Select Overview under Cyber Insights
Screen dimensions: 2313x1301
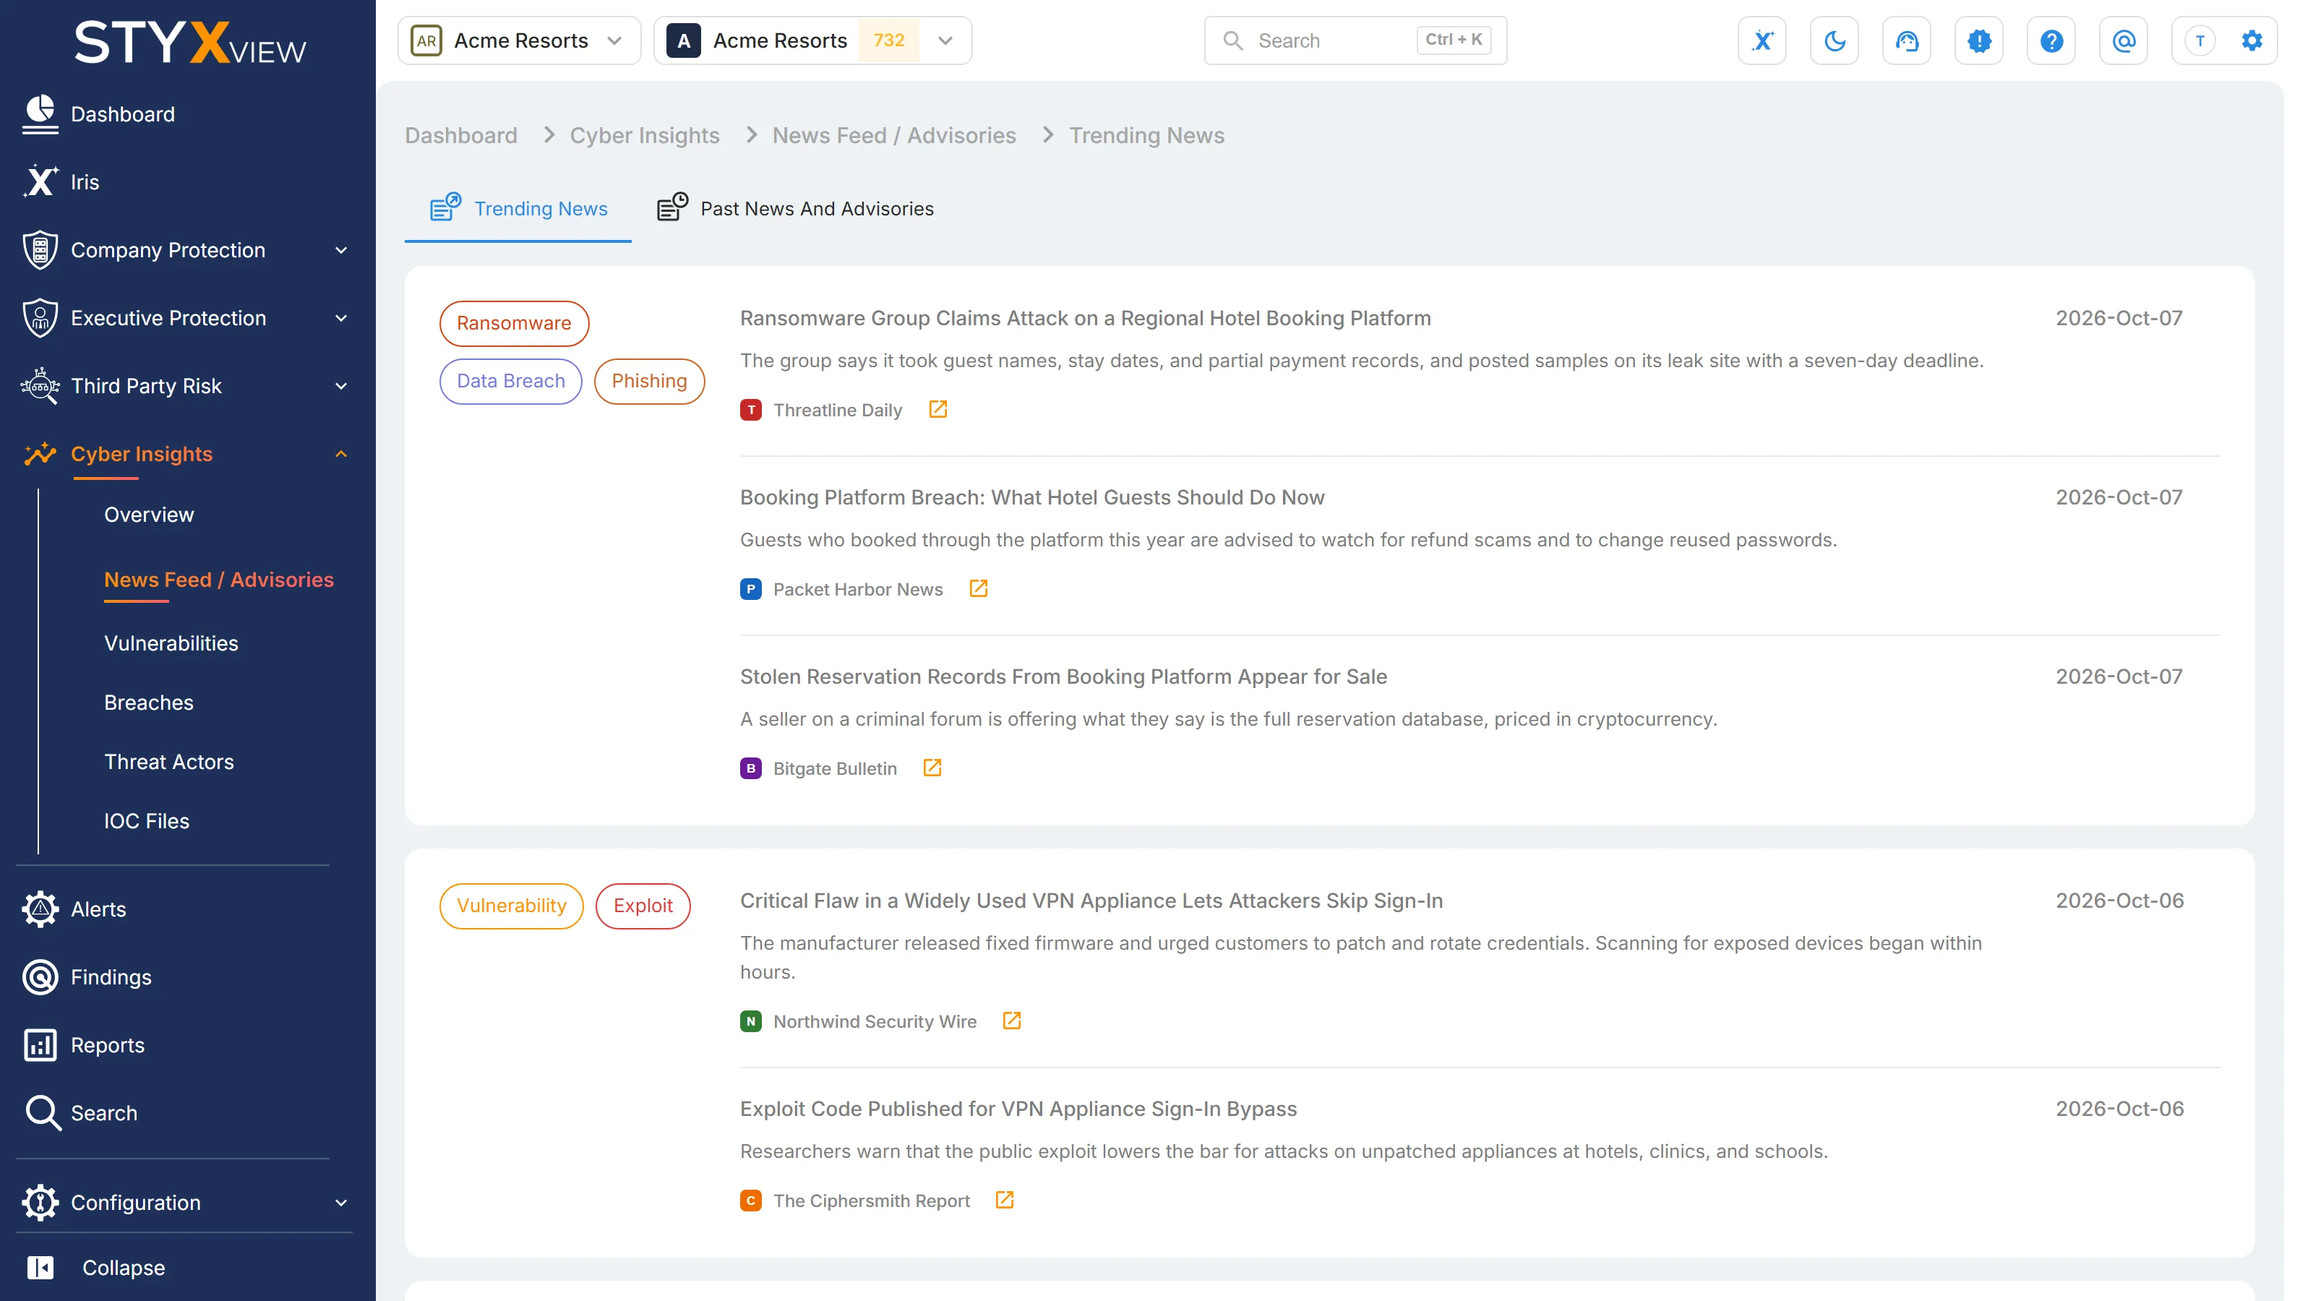click(x=149, y=515)
